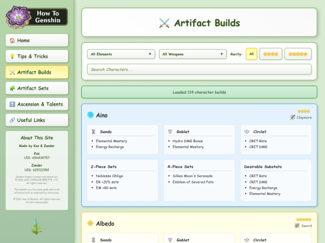
Task: Click Aino's four-star rarity stars
Action: point(304,111)
